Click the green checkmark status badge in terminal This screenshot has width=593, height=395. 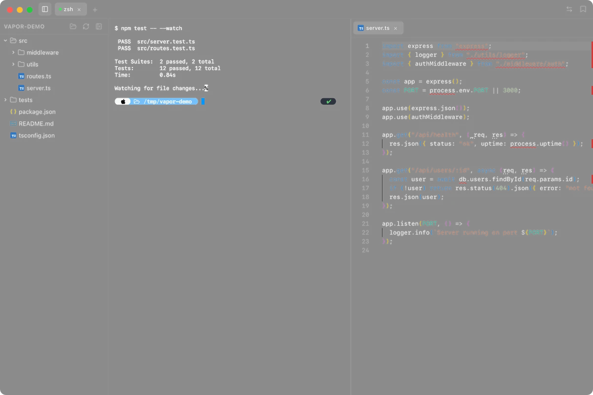click(x=328, y=101)
